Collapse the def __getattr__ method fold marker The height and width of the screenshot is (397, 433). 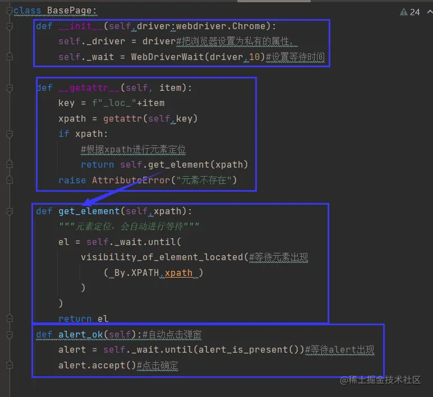[x=10, y=88]
